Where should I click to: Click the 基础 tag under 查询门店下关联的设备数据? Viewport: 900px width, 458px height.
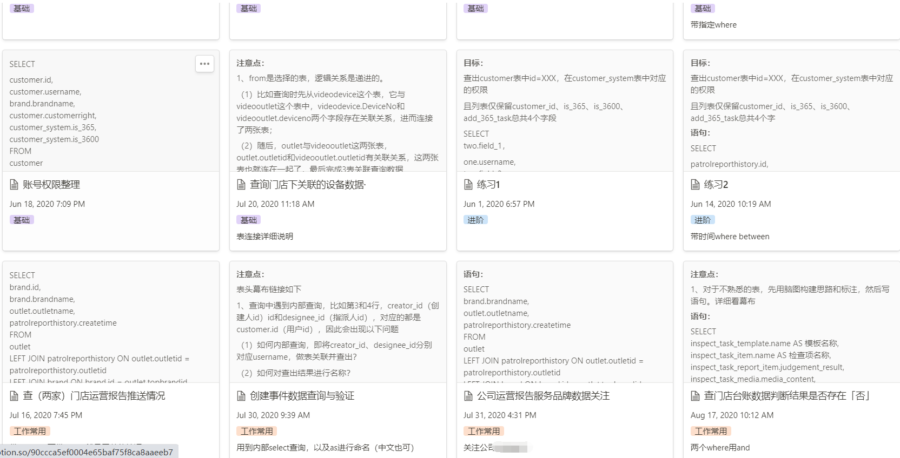point(249,220)
